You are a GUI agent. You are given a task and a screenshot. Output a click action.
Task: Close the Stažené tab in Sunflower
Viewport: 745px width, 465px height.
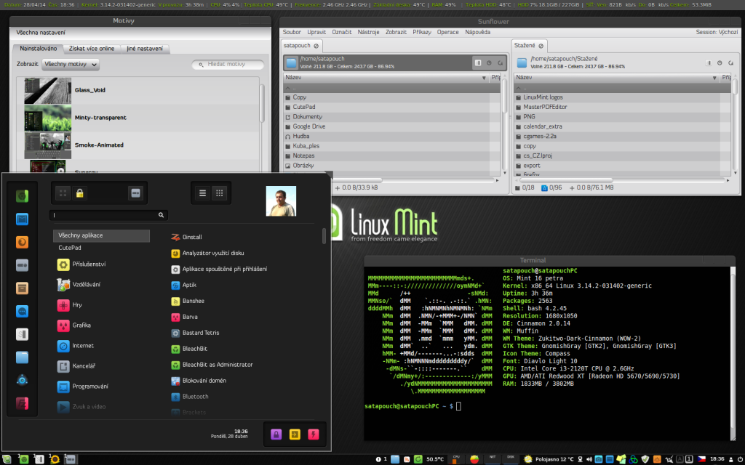point(541,46)
